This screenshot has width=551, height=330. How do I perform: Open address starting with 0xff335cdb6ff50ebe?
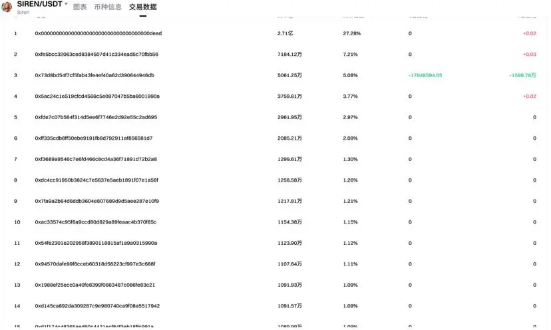[94, 138]
